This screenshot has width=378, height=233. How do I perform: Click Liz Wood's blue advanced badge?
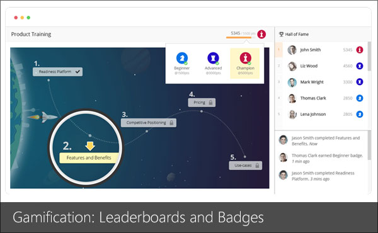pyautogui.click(x=360, y=65)
